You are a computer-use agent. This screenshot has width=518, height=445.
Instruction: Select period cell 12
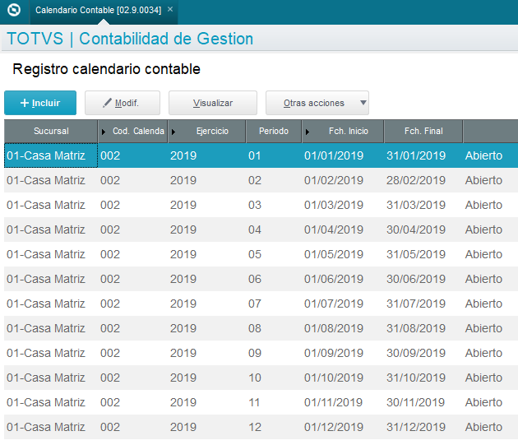255,427
